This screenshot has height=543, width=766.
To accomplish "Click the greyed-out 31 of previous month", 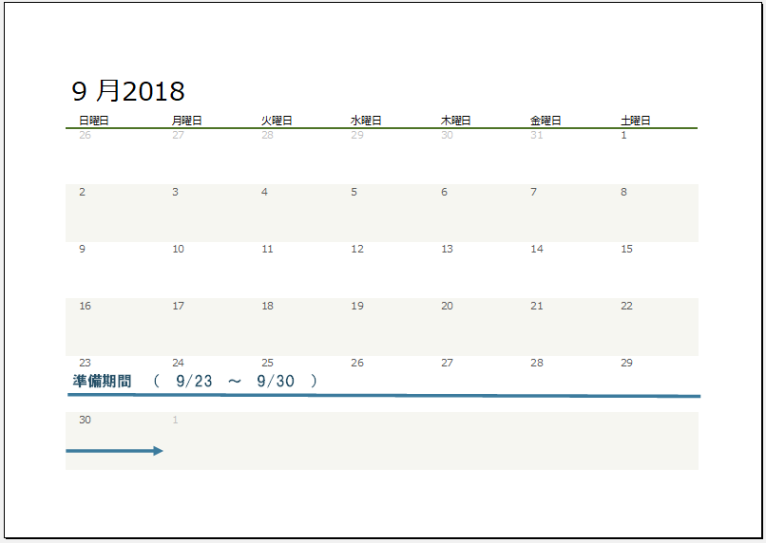I will point(536,135).
